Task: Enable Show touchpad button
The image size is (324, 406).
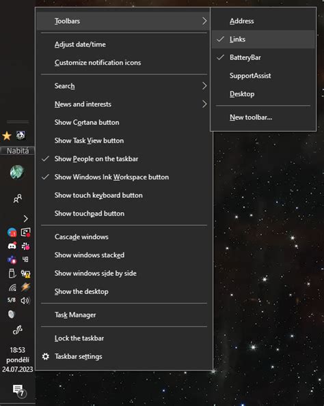Action: pyautogui.click(x=124, y=214)
